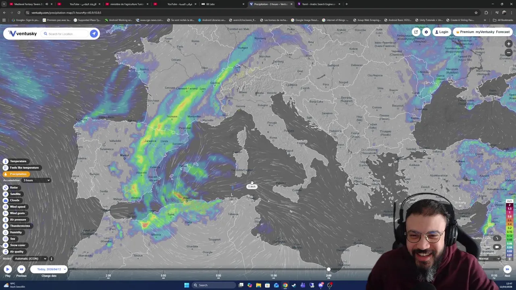Open File Explorer from taskbar
The width and height of the screenshot is (516, 290).
point(258,285)
